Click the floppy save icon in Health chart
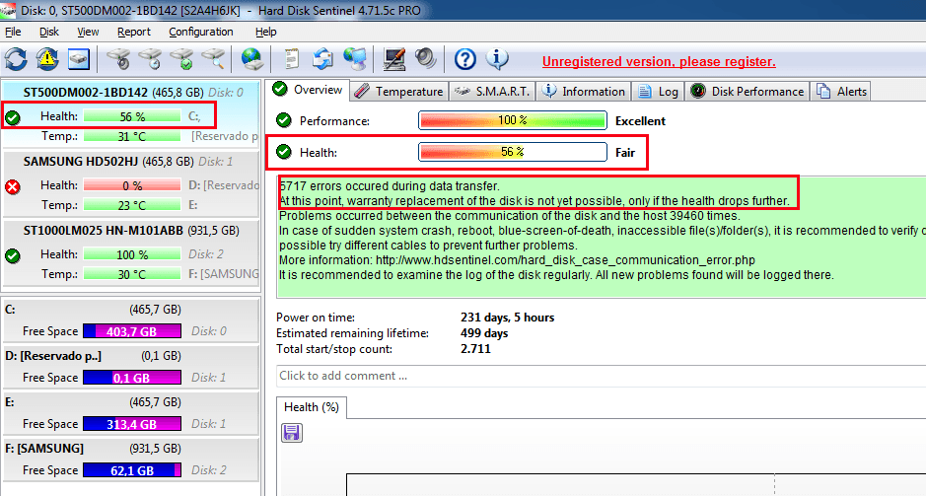The height and width of the screenshot is (496, 926). (x=291, y=433)
